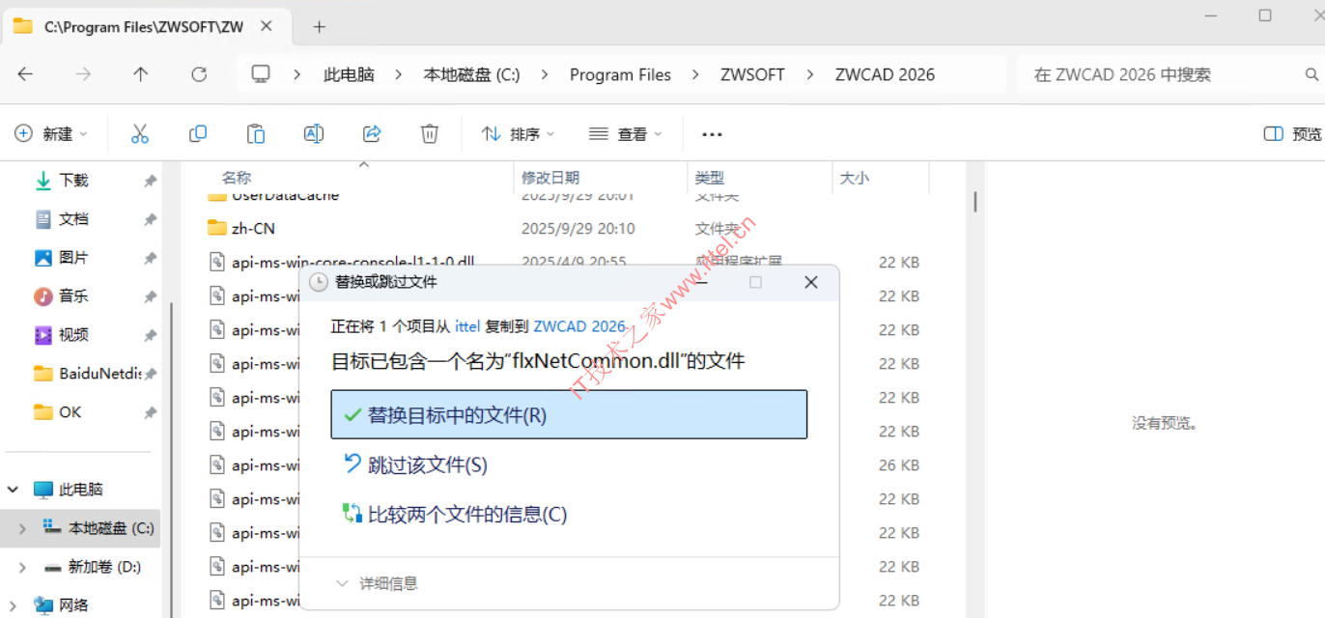Sort files by the 类型 column
This screenshot has height=618, width=1325.
(x=710, y=178)
